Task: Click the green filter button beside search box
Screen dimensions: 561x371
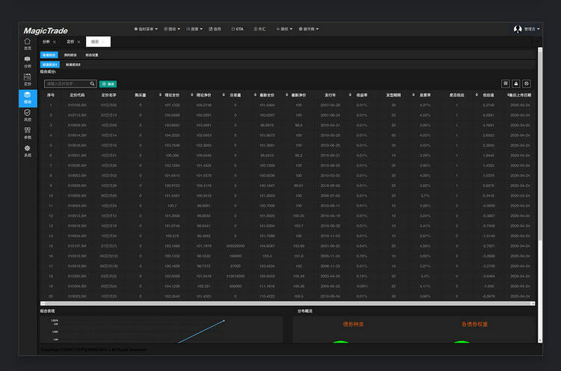Action: [108, 84]
